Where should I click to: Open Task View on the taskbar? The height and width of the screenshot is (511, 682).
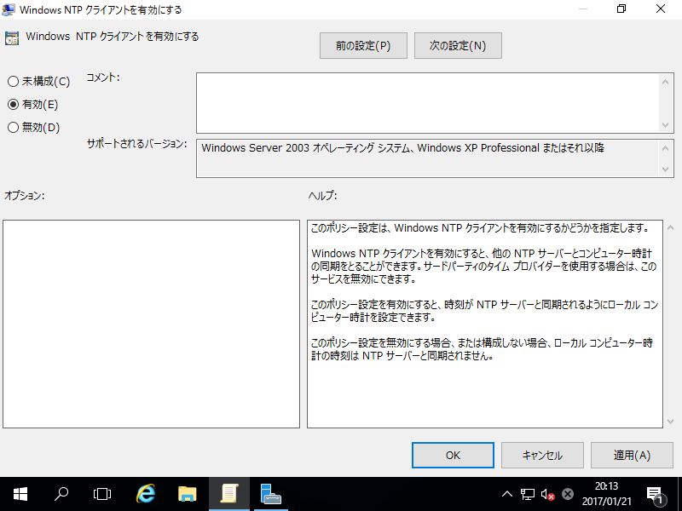(101, 493)
